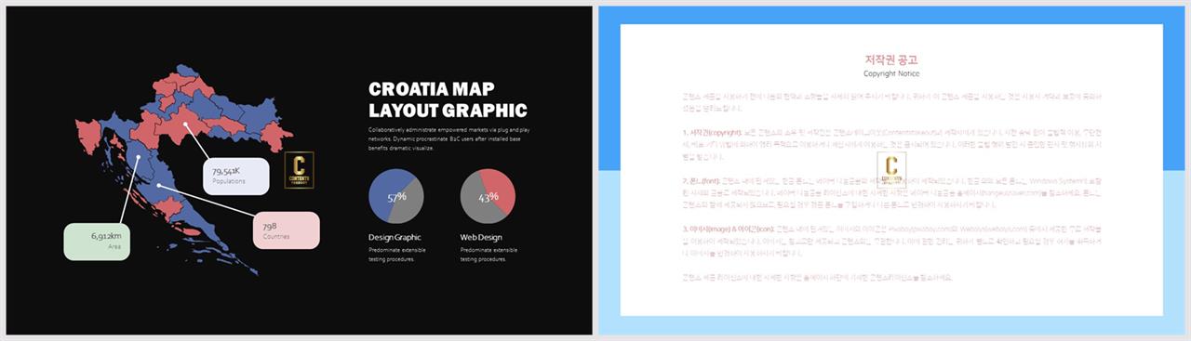Select the "LAYOUT GRAPHIC" title line
This screenshot has width=1191, height=341.
pos(448,111)
